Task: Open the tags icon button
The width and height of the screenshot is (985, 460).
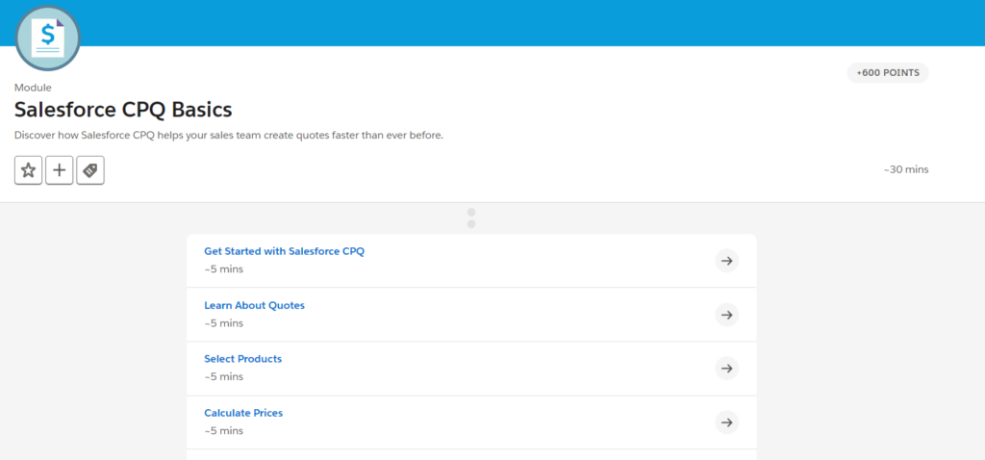Action: click(x=90, y=170)
